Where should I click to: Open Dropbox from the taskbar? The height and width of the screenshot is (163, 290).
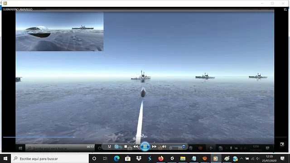pos(139,158)
